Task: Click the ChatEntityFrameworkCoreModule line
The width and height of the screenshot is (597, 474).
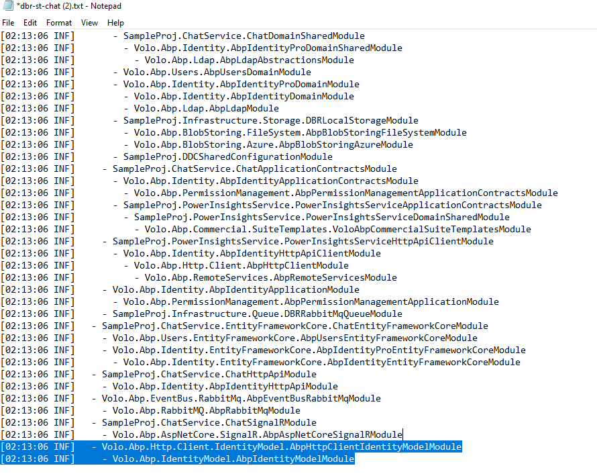Action: click(244, 326)
